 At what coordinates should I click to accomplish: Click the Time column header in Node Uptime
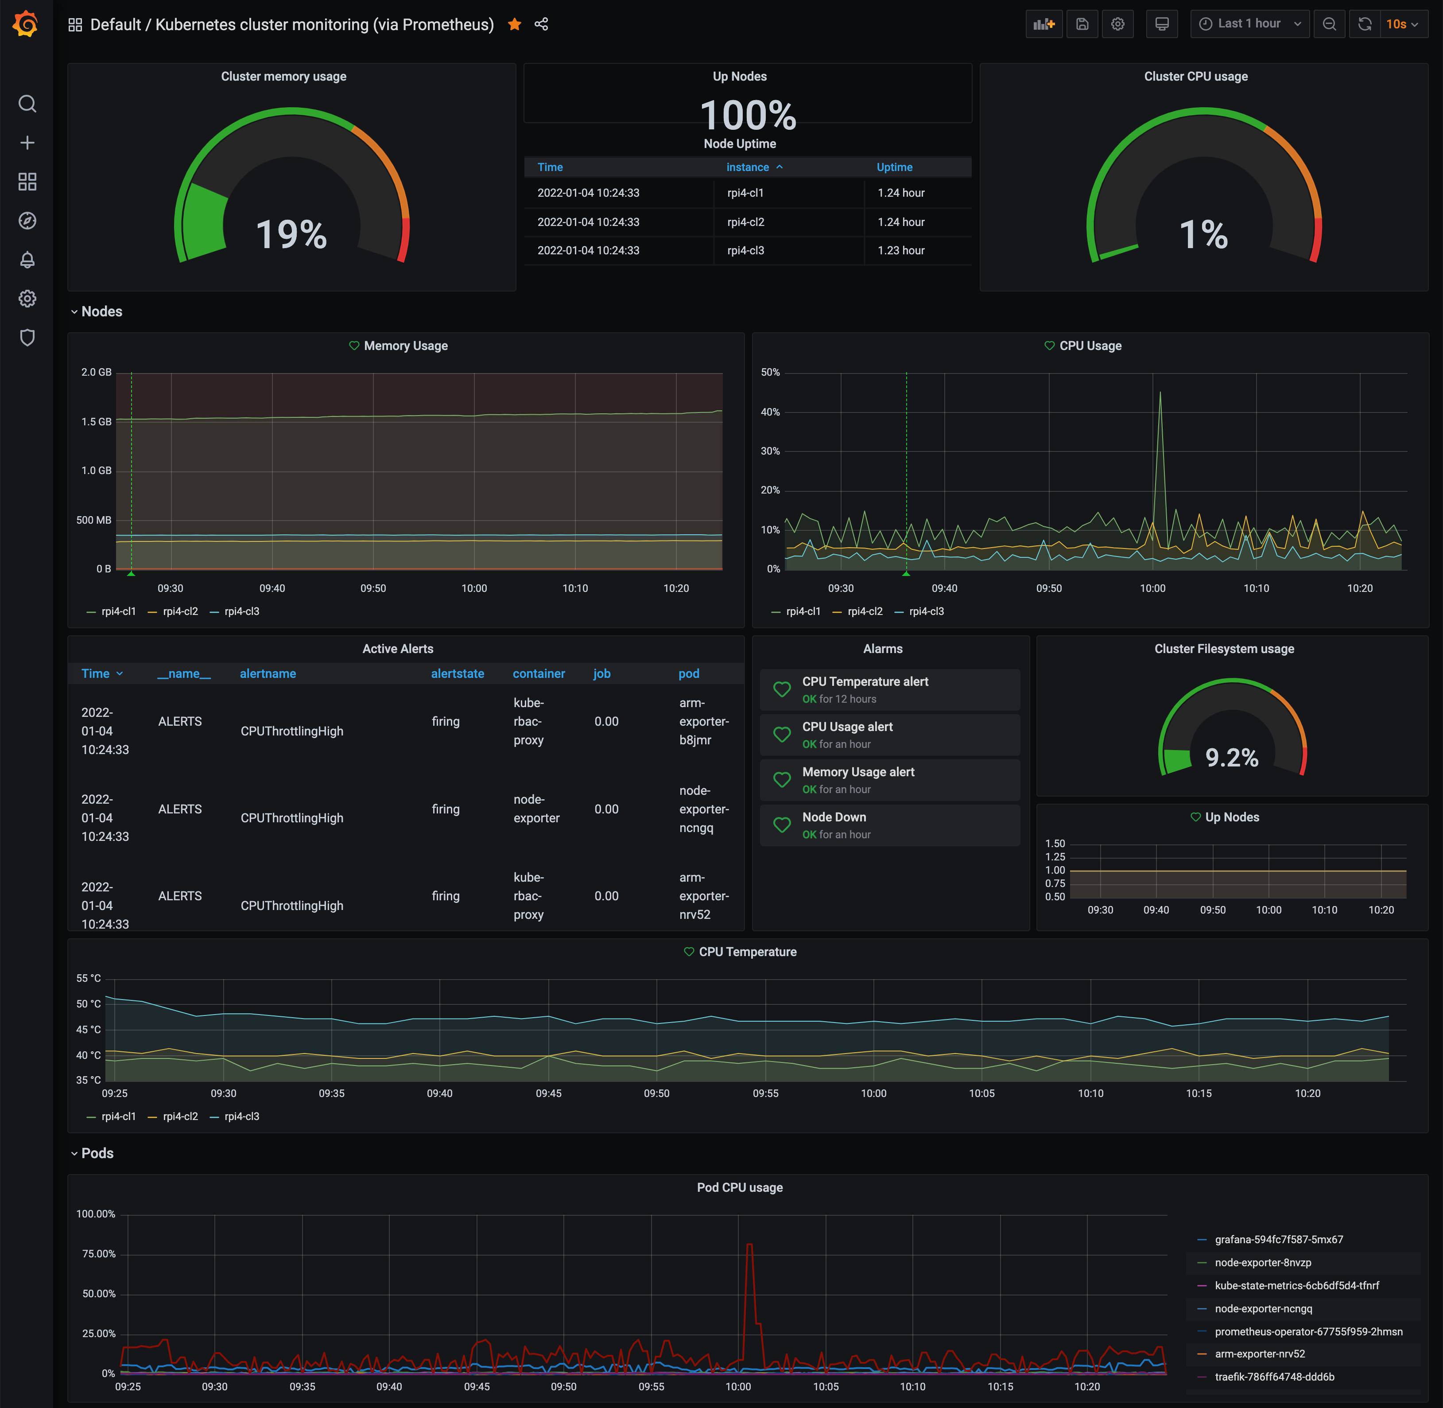(x=550, y=167)
